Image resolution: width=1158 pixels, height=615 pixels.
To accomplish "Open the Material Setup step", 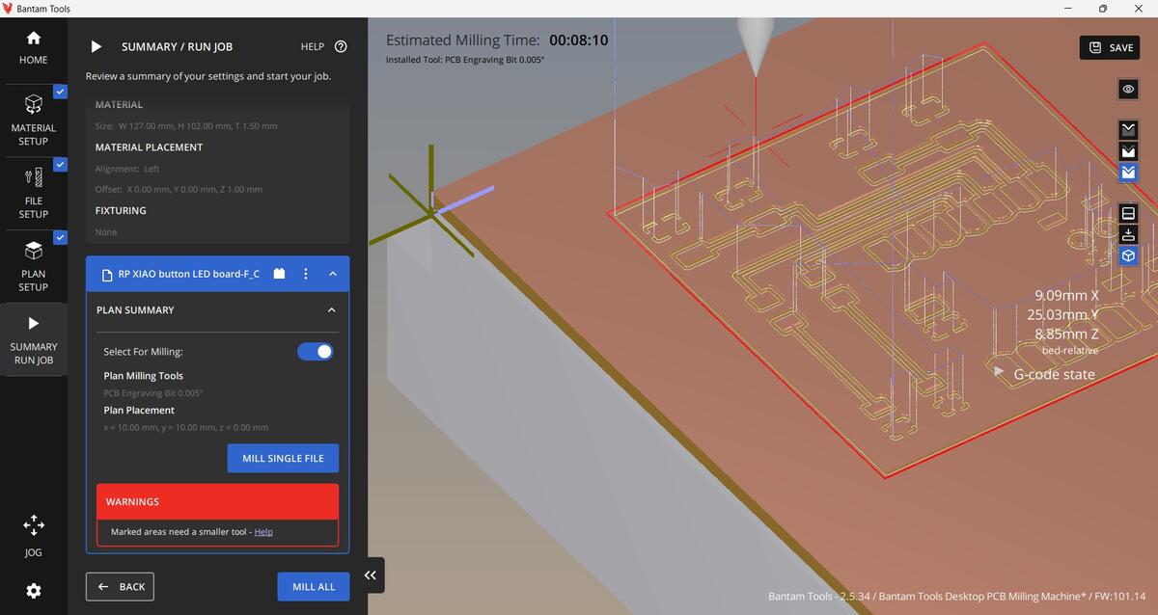I will pos(34,120).
